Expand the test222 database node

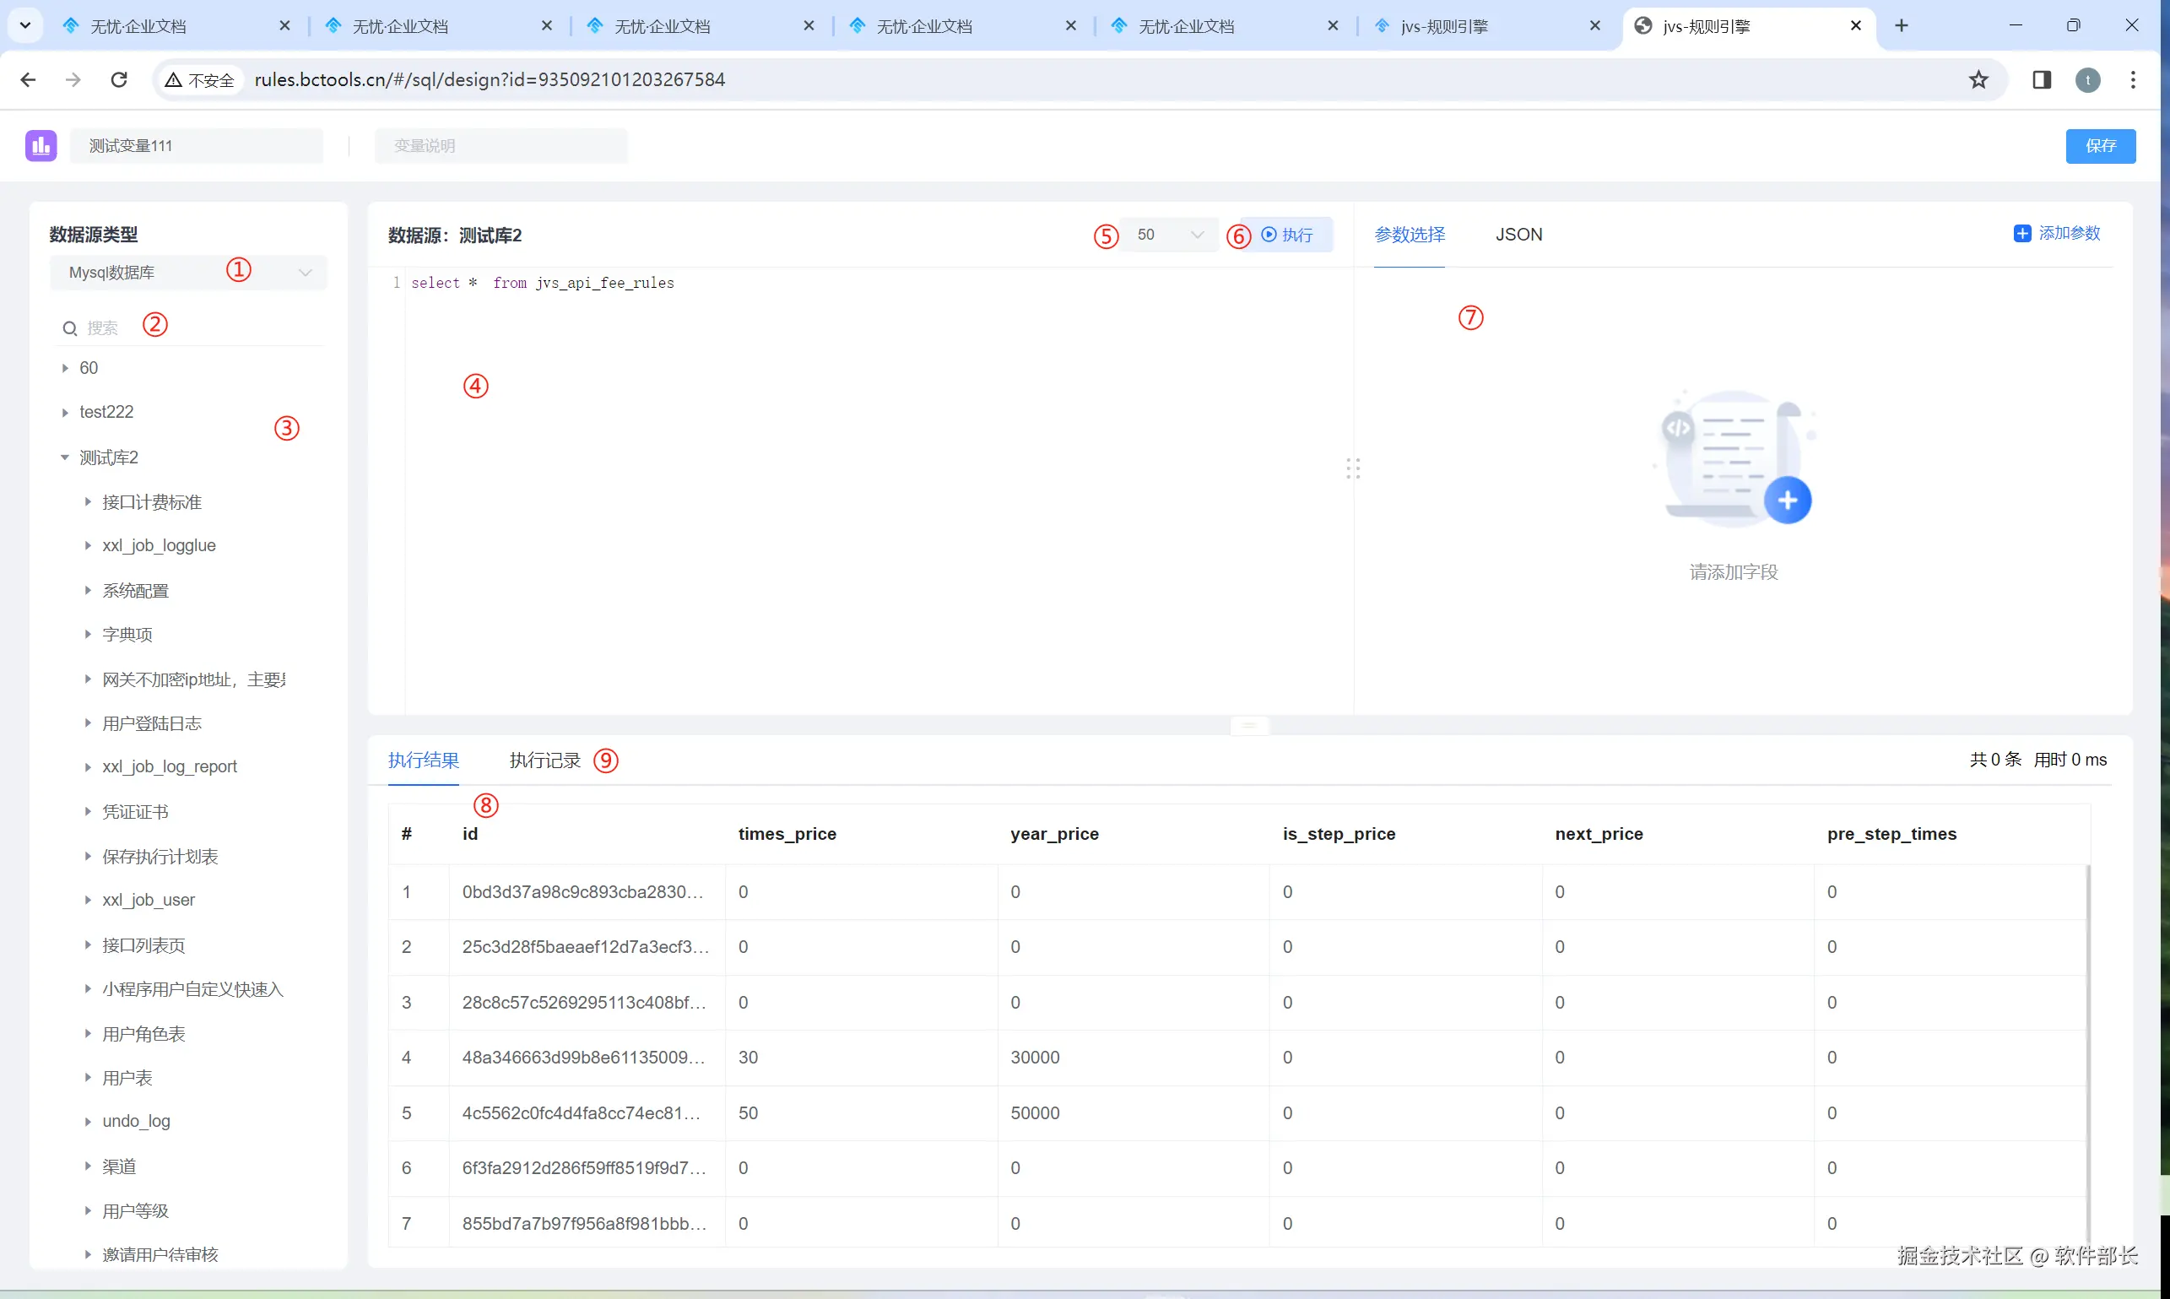pos(65,412)
